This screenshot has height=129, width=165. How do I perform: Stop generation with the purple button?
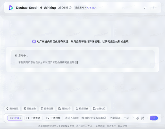154,118
